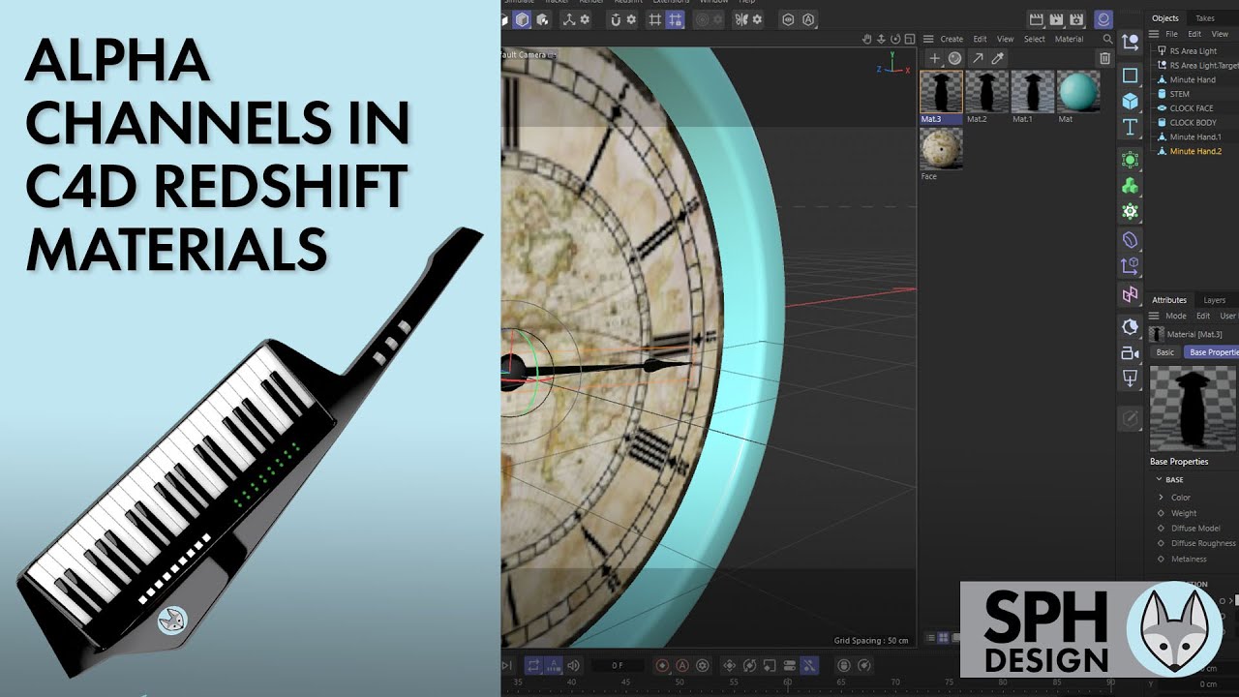Expand the Color parameter arrow
This screenshot has height=697, width=1239.
click(x=1162, y=498)
